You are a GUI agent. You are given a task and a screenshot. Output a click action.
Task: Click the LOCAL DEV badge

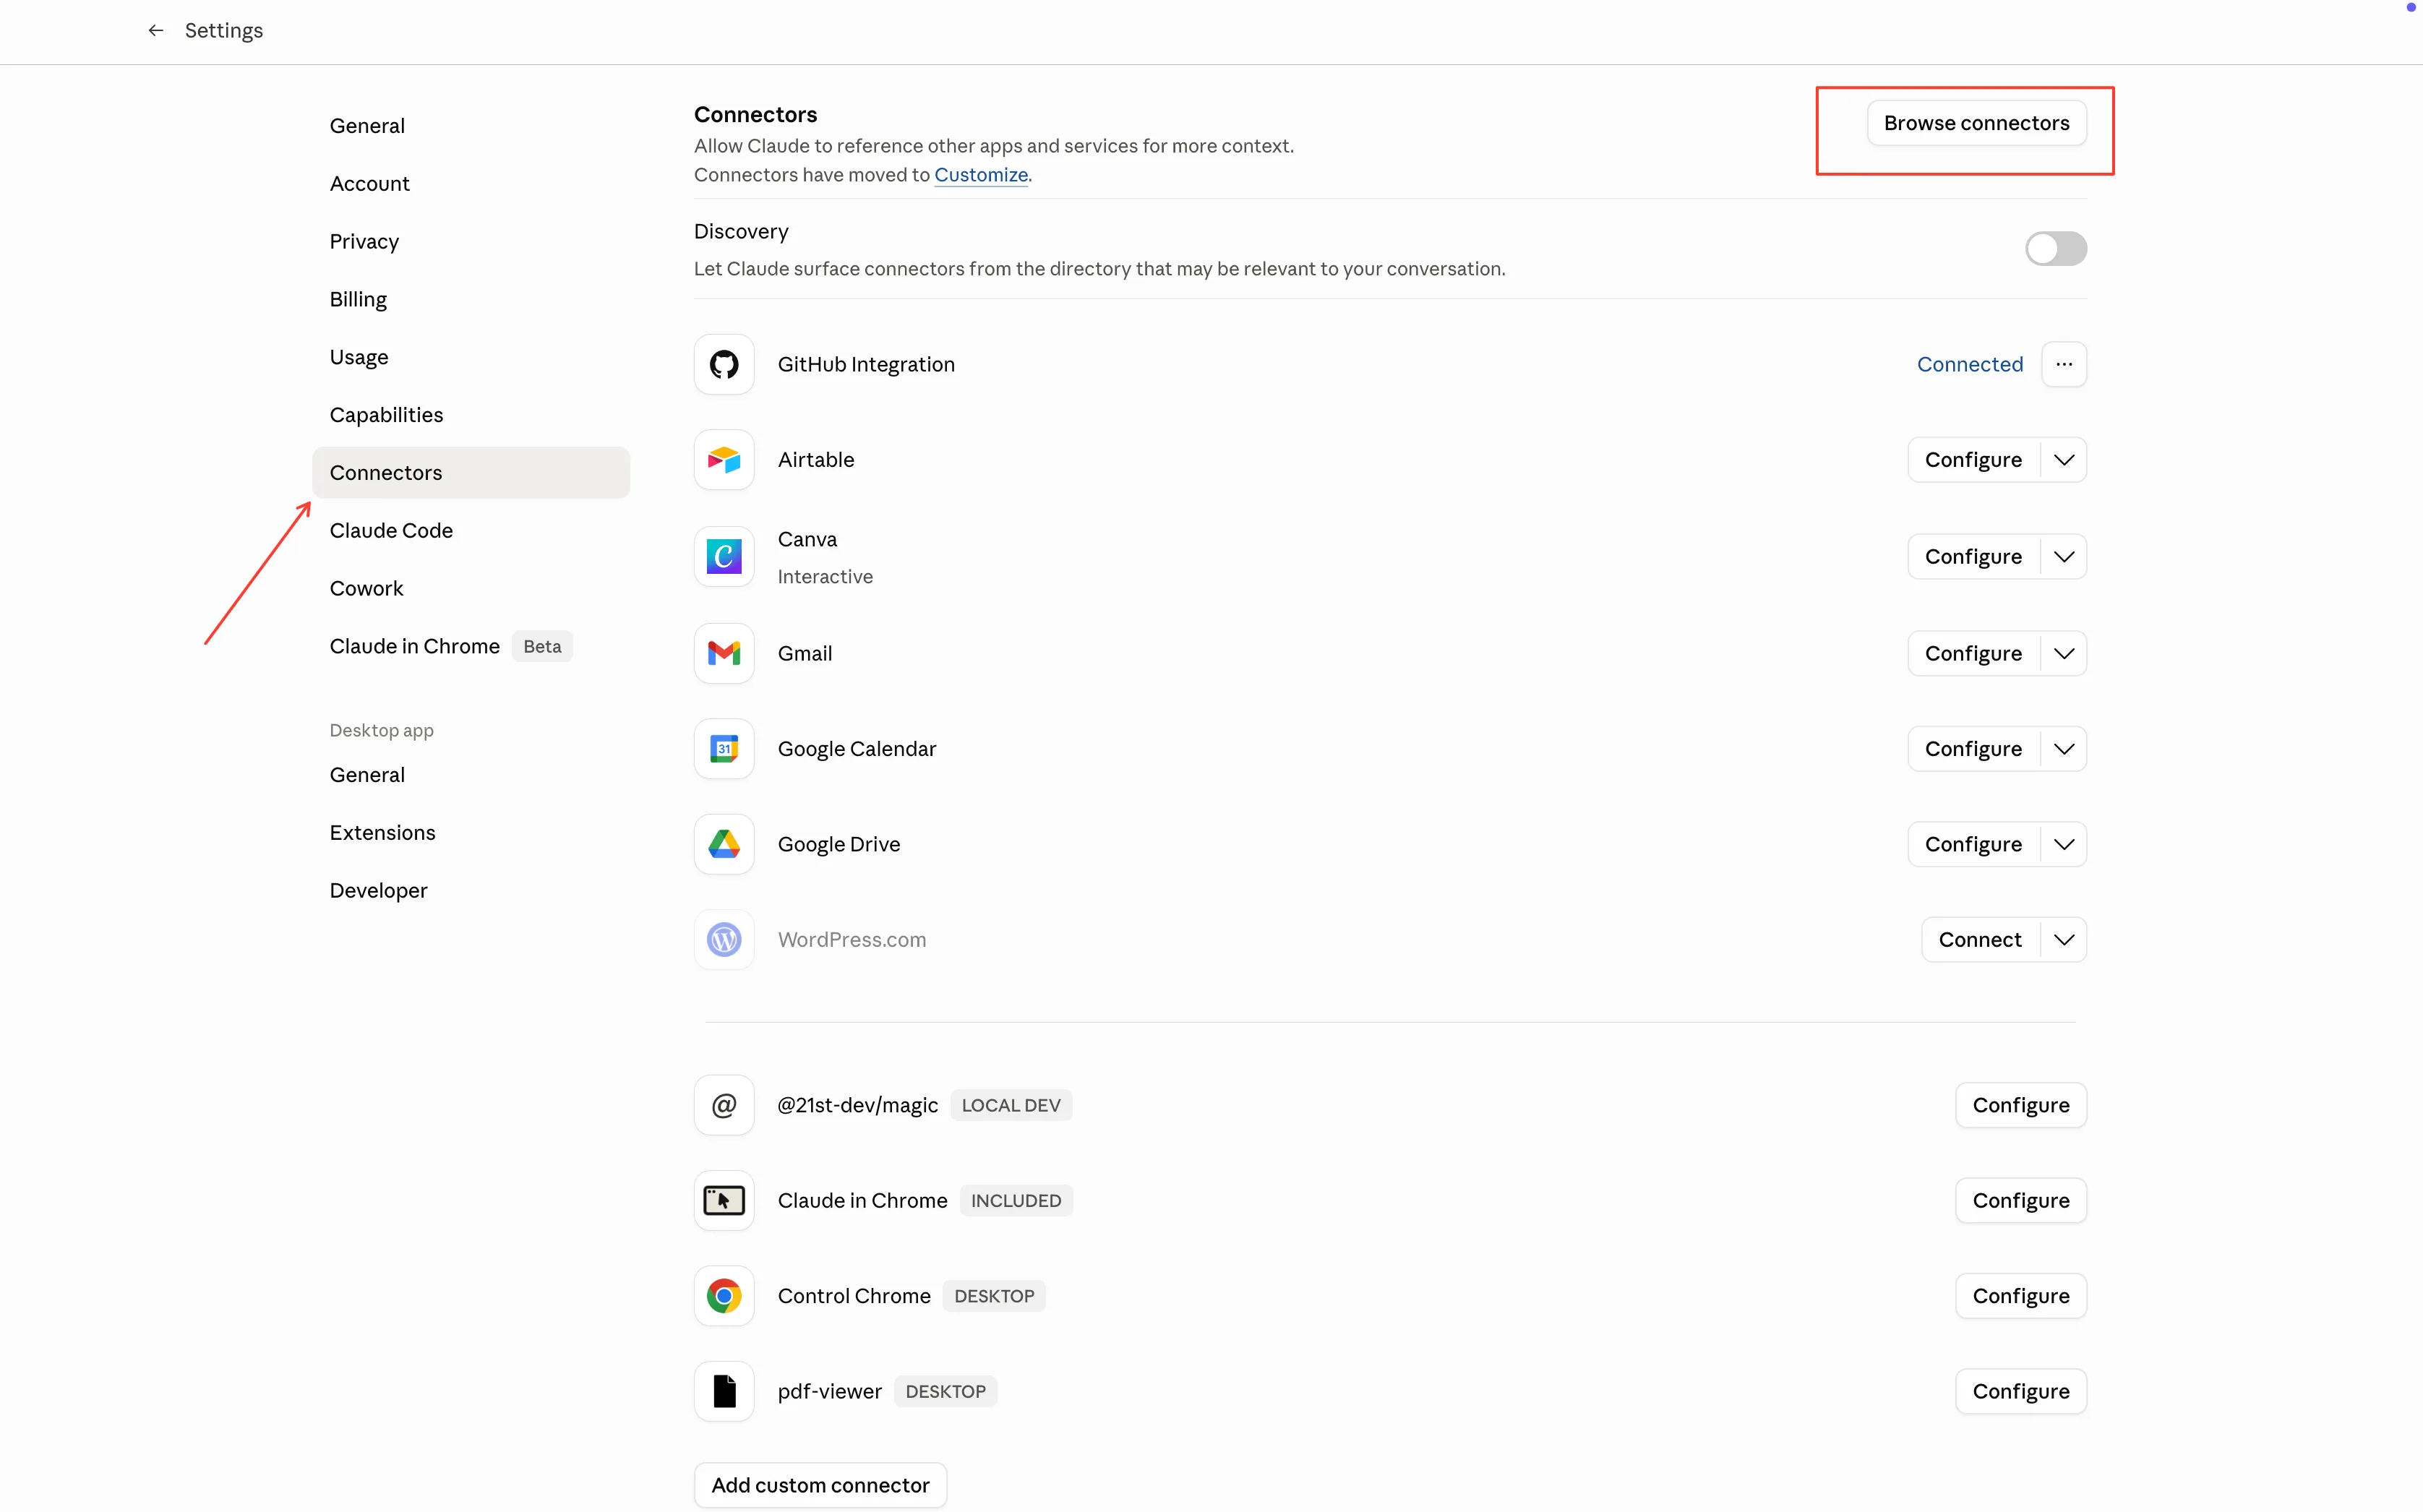[1011, 1105]
